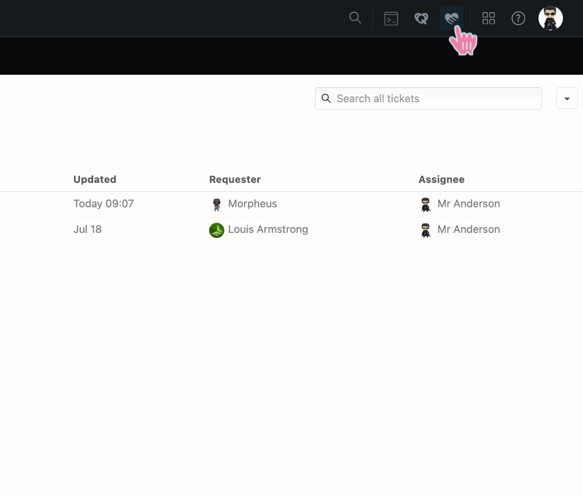Click Mr Anderson avatar in Louis Armstrong row
Image resolution: width=583 pixels, height=496 pixels.
click(x=426, y=230)
